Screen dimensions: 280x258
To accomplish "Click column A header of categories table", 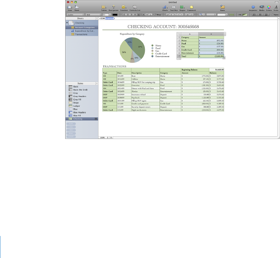I will pyautogui.click(x=190, y=34).
